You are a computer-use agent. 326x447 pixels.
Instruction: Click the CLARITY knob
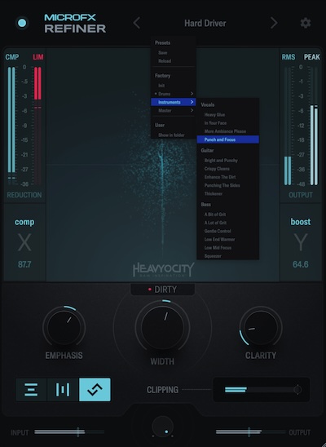(x=261, y=327)
